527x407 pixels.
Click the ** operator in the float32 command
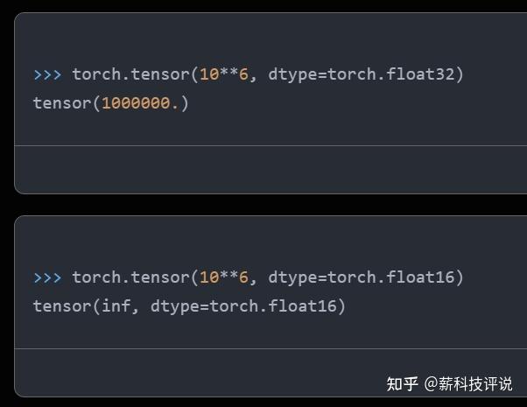click(x=228, y=74)
